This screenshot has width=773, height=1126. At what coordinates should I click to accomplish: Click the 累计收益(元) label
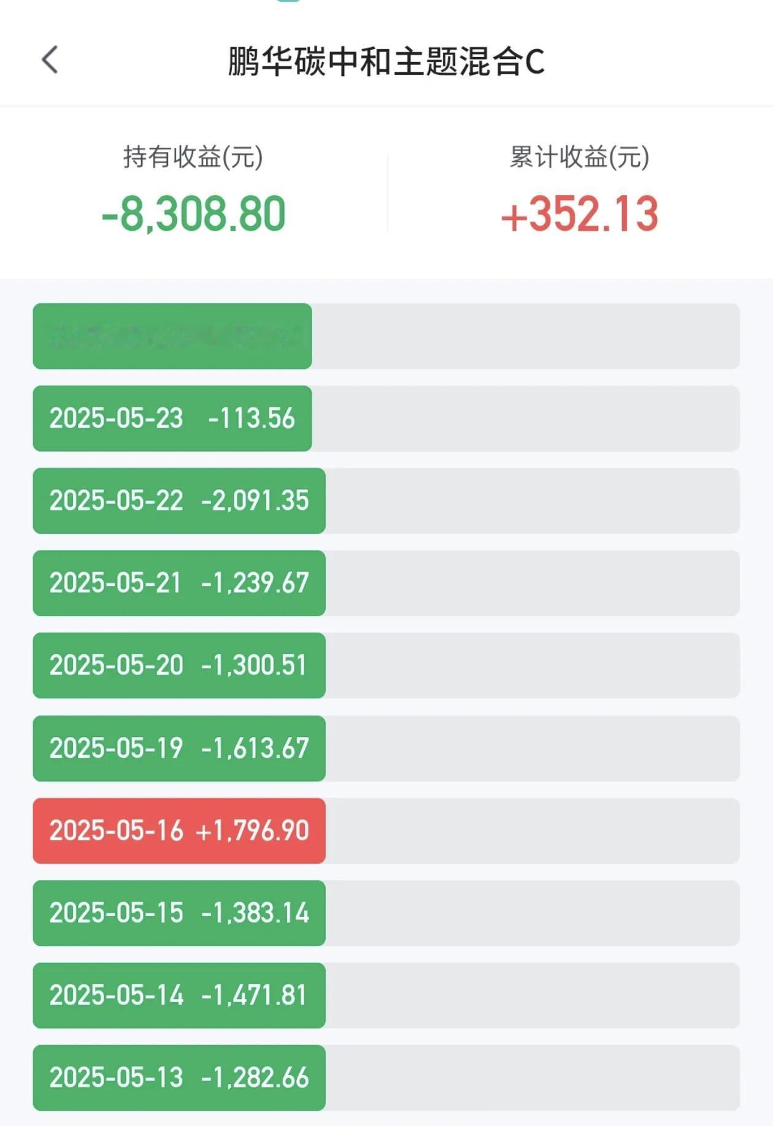point(580,156)
